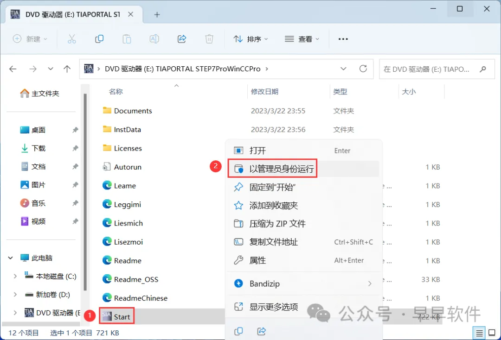
Task: Sort by the 修改日期 column header
Action: click(264, 92)
